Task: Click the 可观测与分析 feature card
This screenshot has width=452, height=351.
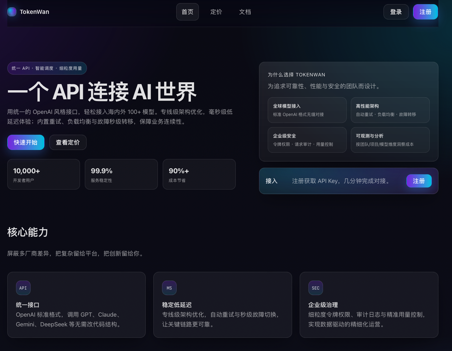Action: pyautogui.click(x=390, y=140)
